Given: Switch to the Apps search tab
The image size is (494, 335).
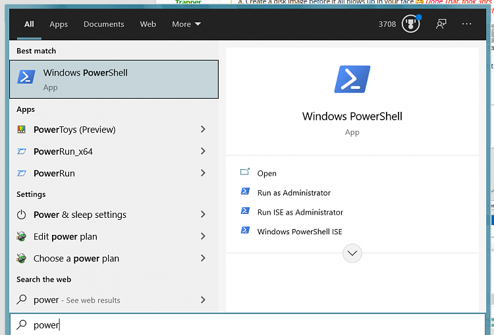Looking at the screenshot, I should pos(59,24).
